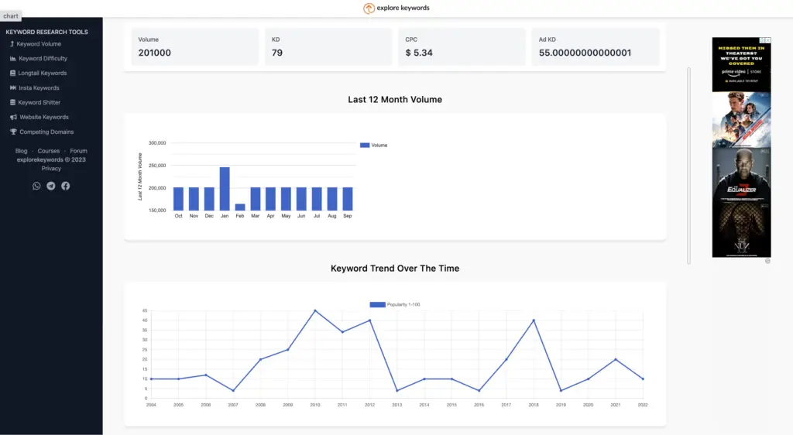
Task: Click the Longtail Keywords sidebar icon
Action: (x=12, y=74)
